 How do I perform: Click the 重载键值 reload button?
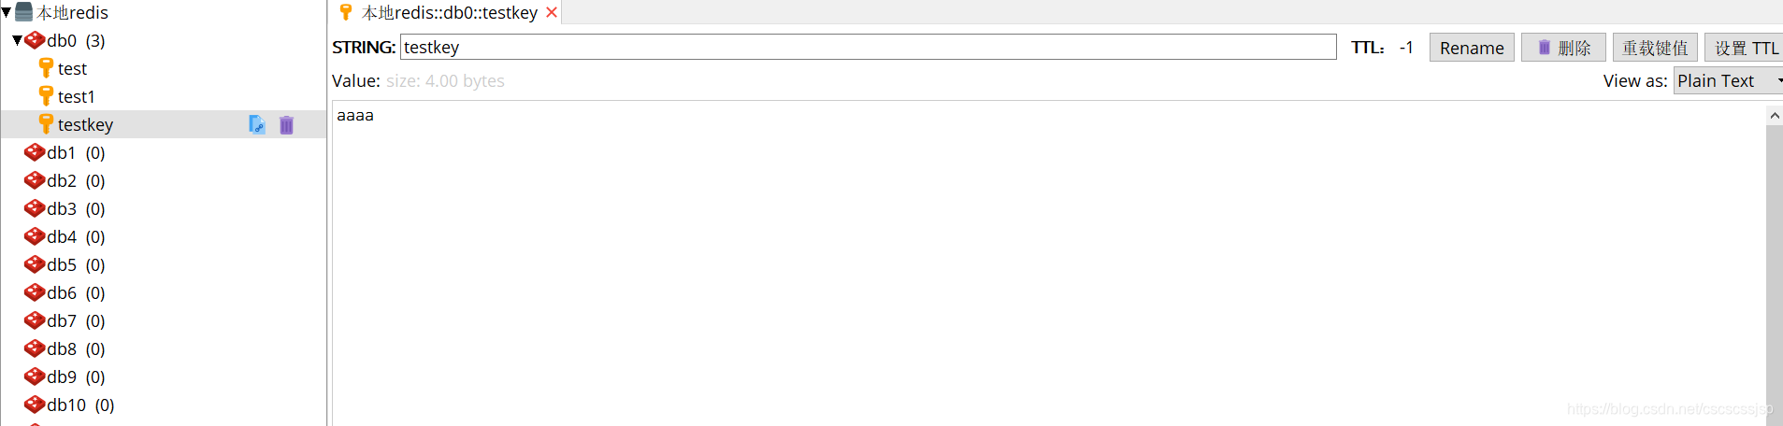coord(1655,48)
